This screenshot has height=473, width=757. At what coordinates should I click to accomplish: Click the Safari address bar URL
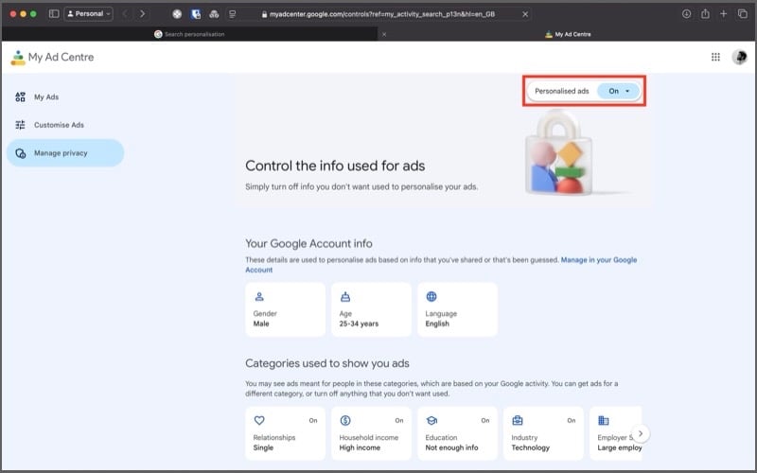[382, 14]
